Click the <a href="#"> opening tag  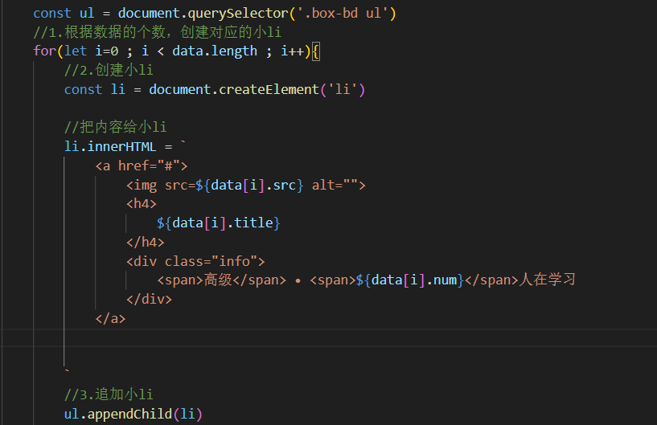(x=142, y=166)
